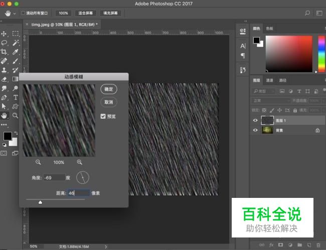Click 取消 to cancel the blur dialog
Screen dimensions: 326x250
[108, 102]
